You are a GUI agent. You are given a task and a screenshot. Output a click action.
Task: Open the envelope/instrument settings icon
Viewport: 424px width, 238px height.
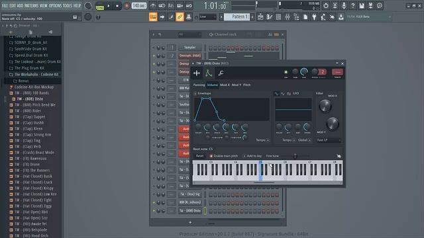pos(209,73)
